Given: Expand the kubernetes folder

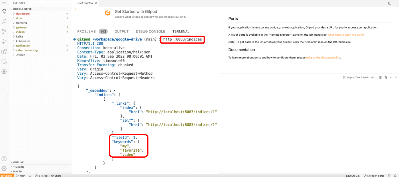Looking at the screenshot, I should [23, 41].
